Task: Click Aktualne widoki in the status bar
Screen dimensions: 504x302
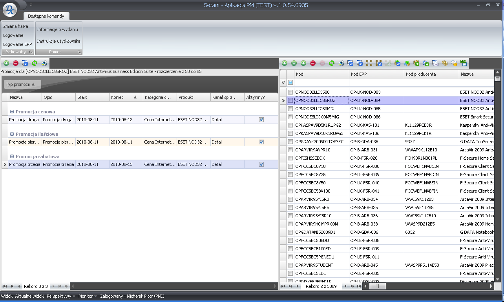Action: [x=29, y=296]
